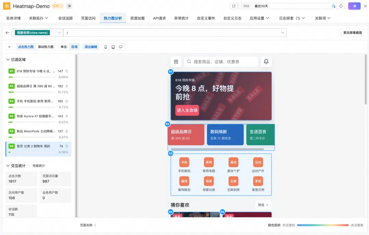The height and width of the screenshot is (235, 369).
Task: Delete region R3 with its trash icon
Action: 67,101
